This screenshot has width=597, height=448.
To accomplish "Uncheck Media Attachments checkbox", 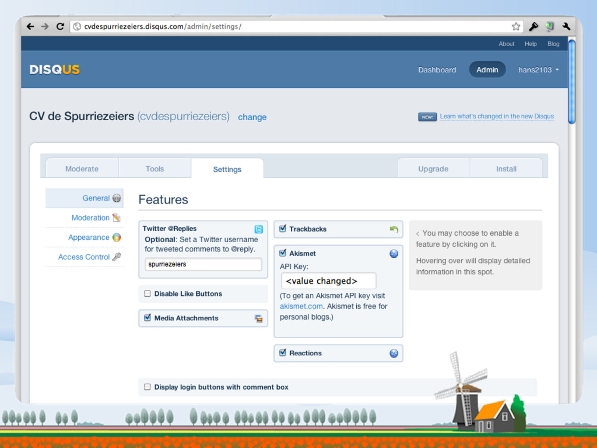I will (x=147, y=317).
